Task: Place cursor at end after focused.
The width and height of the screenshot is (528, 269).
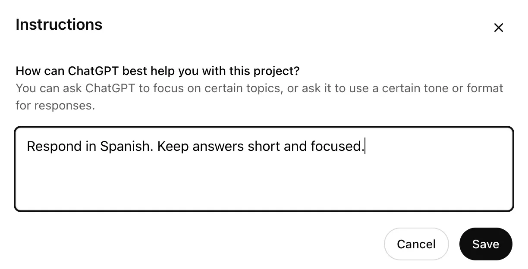Action: [365, 147]
